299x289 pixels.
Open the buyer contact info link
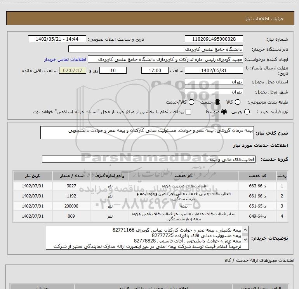coord(65,59)
